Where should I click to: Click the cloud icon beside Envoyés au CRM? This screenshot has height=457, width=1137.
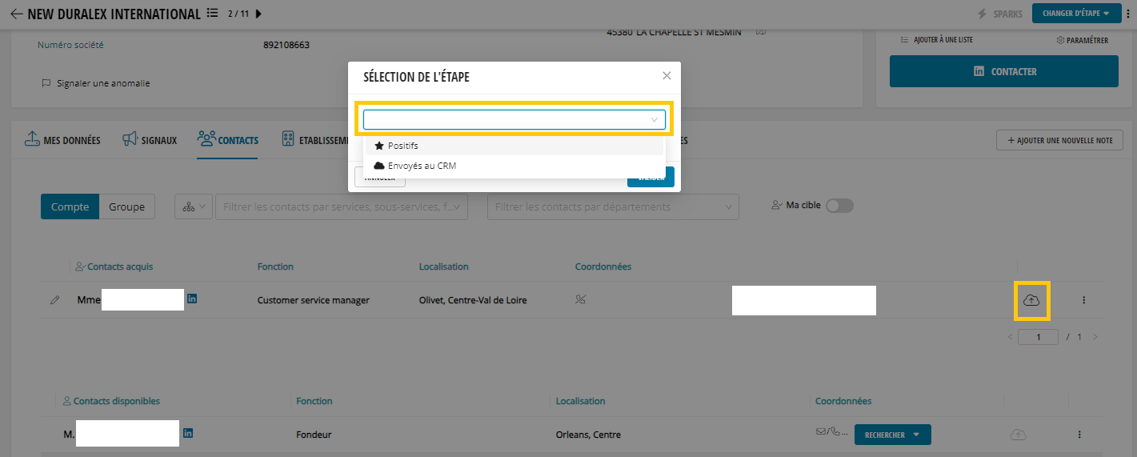(379, 166)
